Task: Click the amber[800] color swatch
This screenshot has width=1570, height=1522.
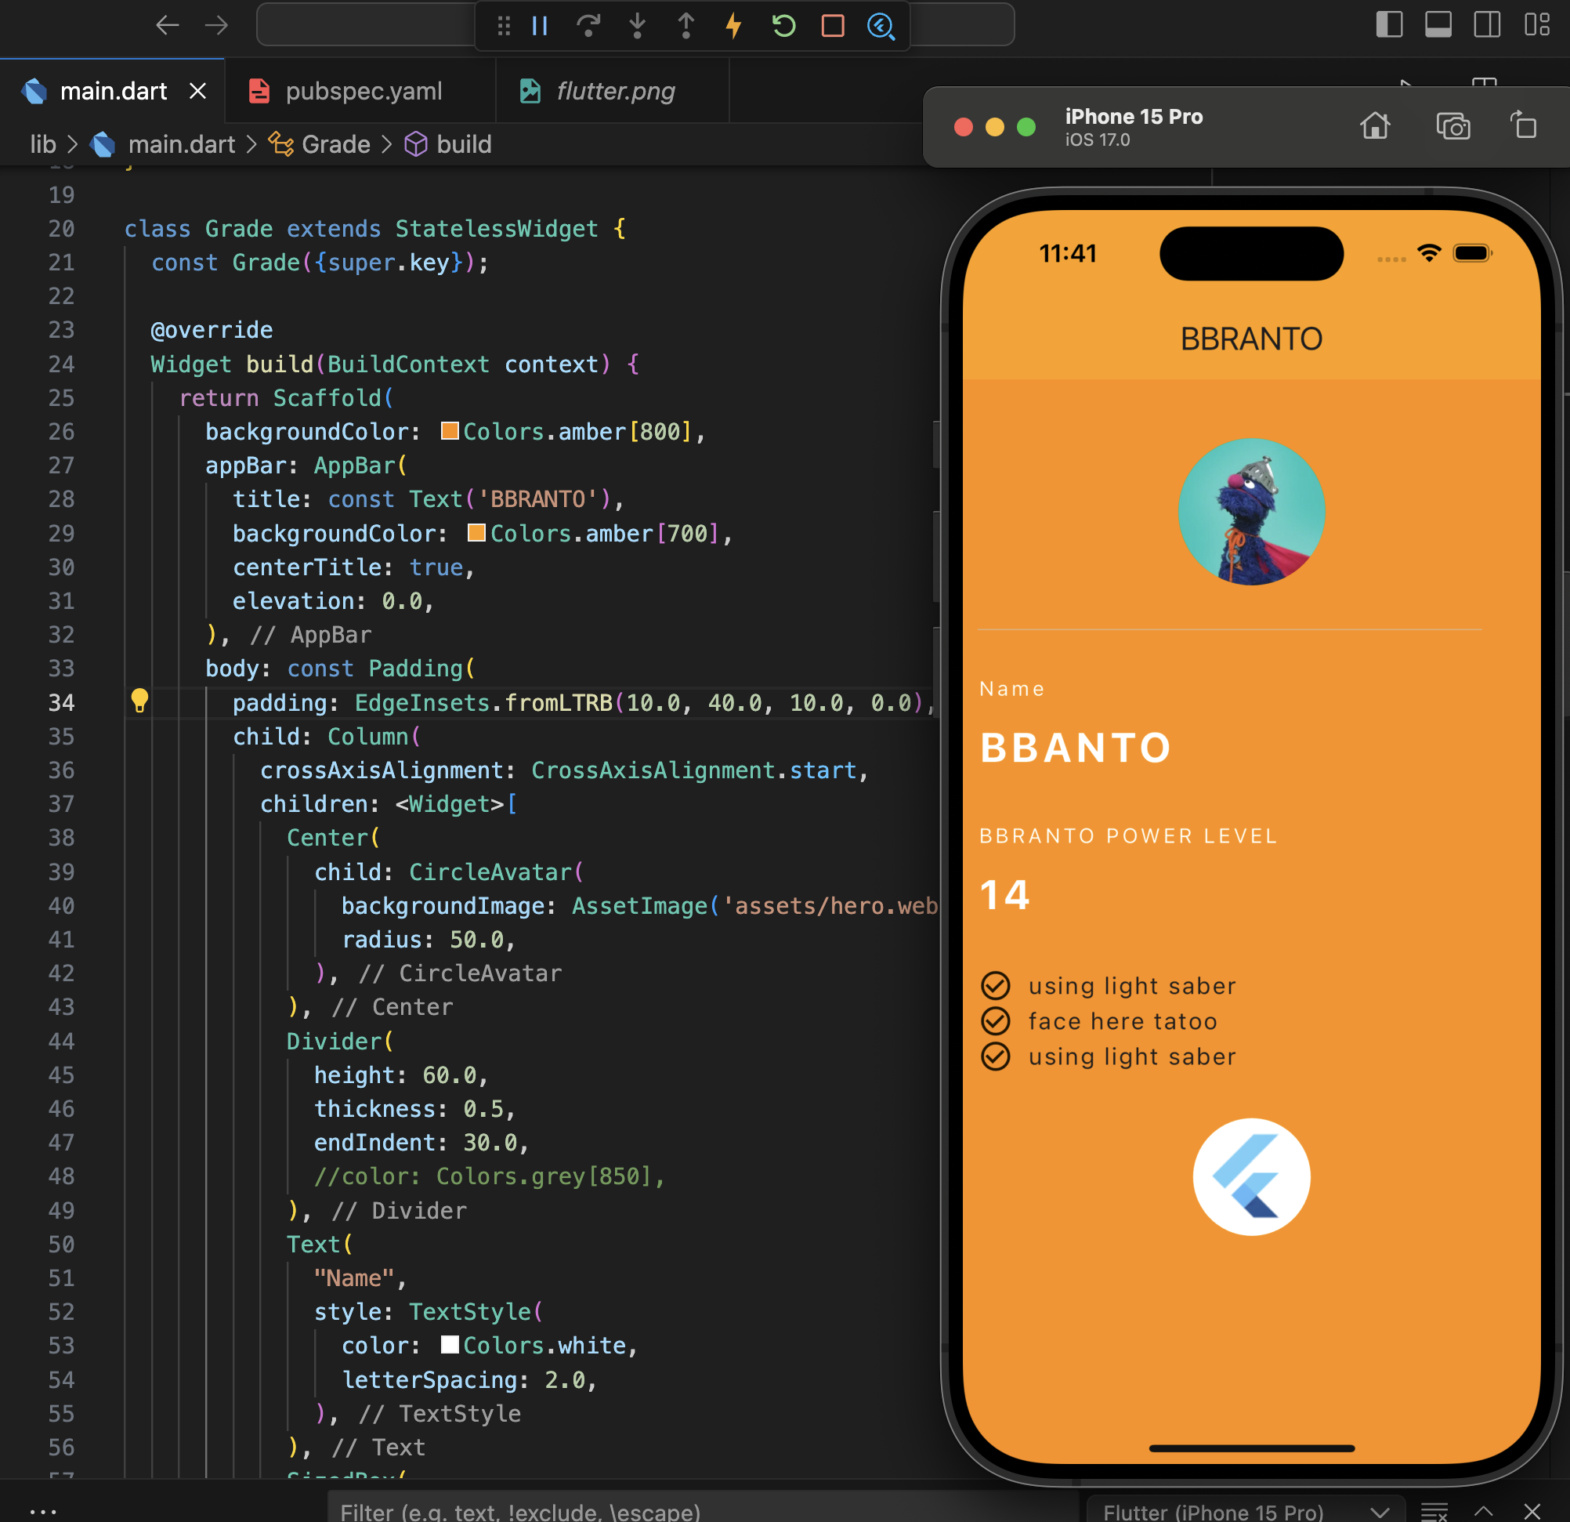Action: [450, 431]
